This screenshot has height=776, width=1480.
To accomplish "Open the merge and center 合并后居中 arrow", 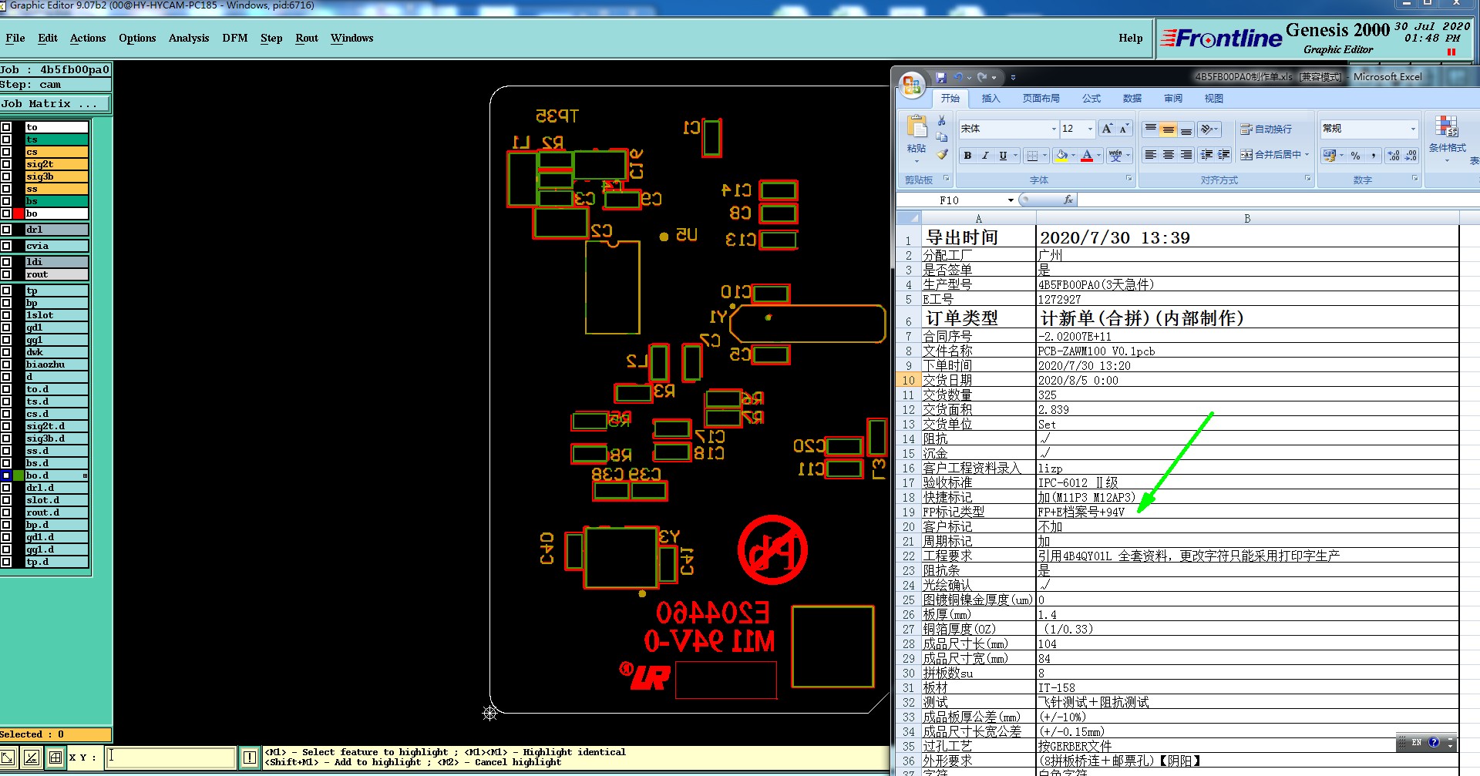I will (1307, 155).
